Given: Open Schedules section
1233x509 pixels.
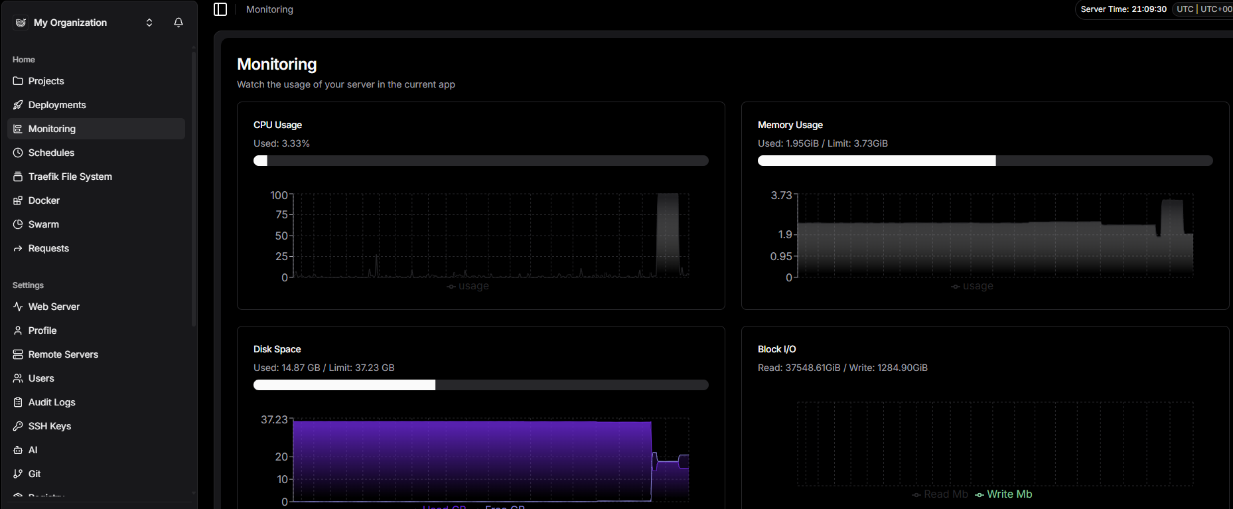Looking at the screenshot, I should pos(96,153).
